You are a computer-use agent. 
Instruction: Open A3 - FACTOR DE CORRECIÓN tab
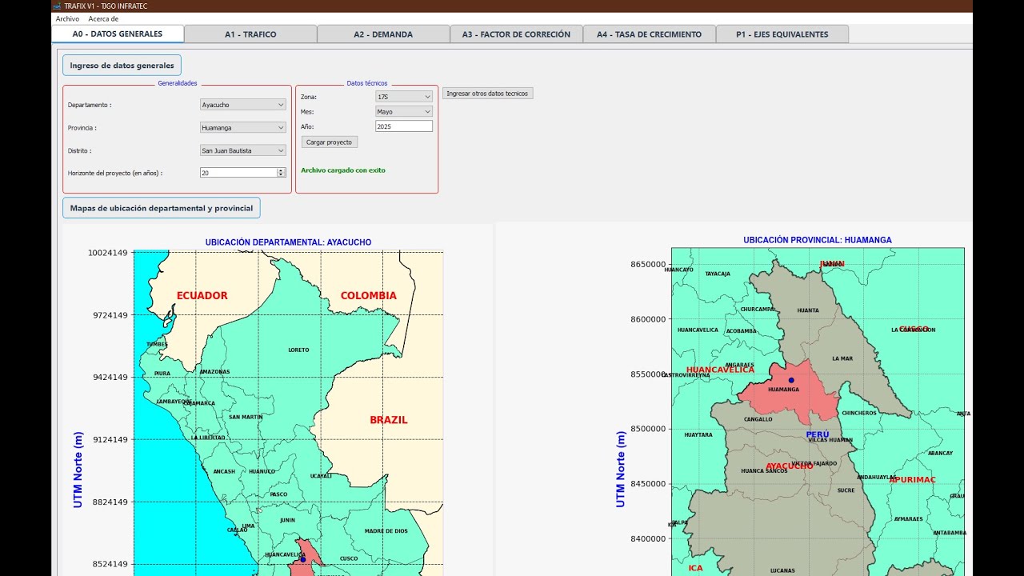click(516, 34)
